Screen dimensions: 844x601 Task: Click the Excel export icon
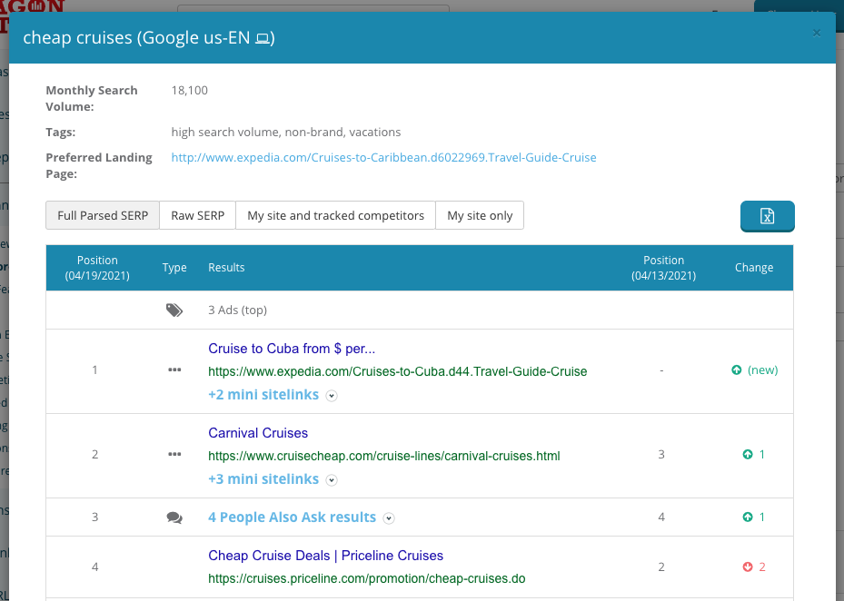767,216
